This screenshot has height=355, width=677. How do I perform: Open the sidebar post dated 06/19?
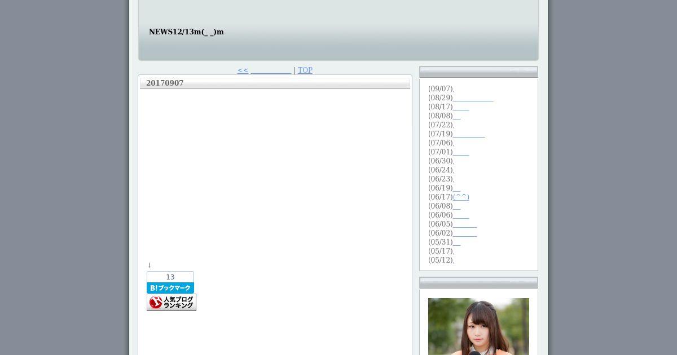[x=457, y=188]
